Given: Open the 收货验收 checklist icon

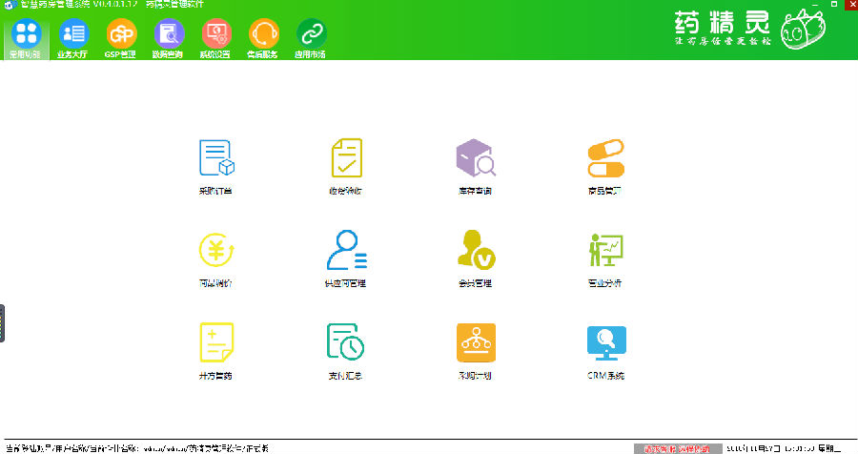Looking at the screenshot, I should 345,158.
